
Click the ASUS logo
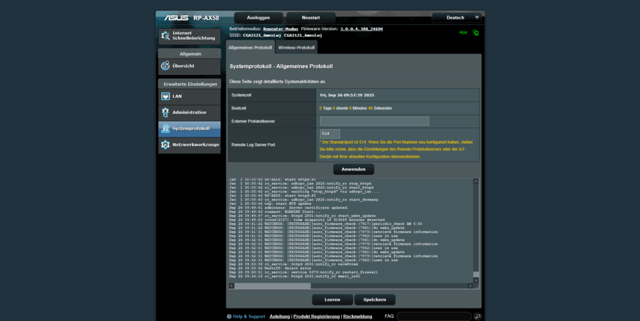176,18
